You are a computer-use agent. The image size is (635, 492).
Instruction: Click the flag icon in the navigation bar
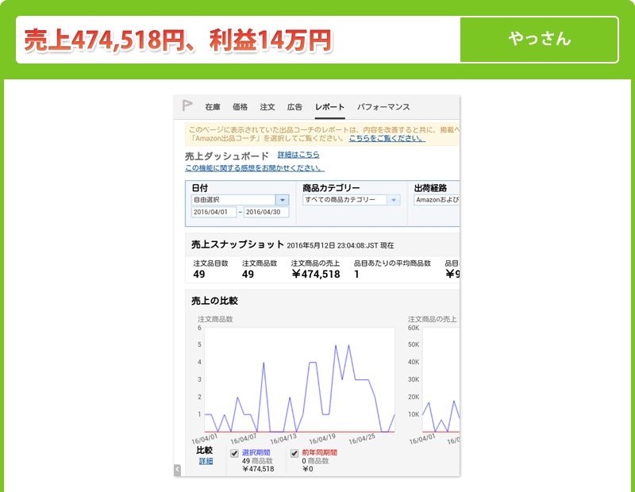tap(187, 106)
